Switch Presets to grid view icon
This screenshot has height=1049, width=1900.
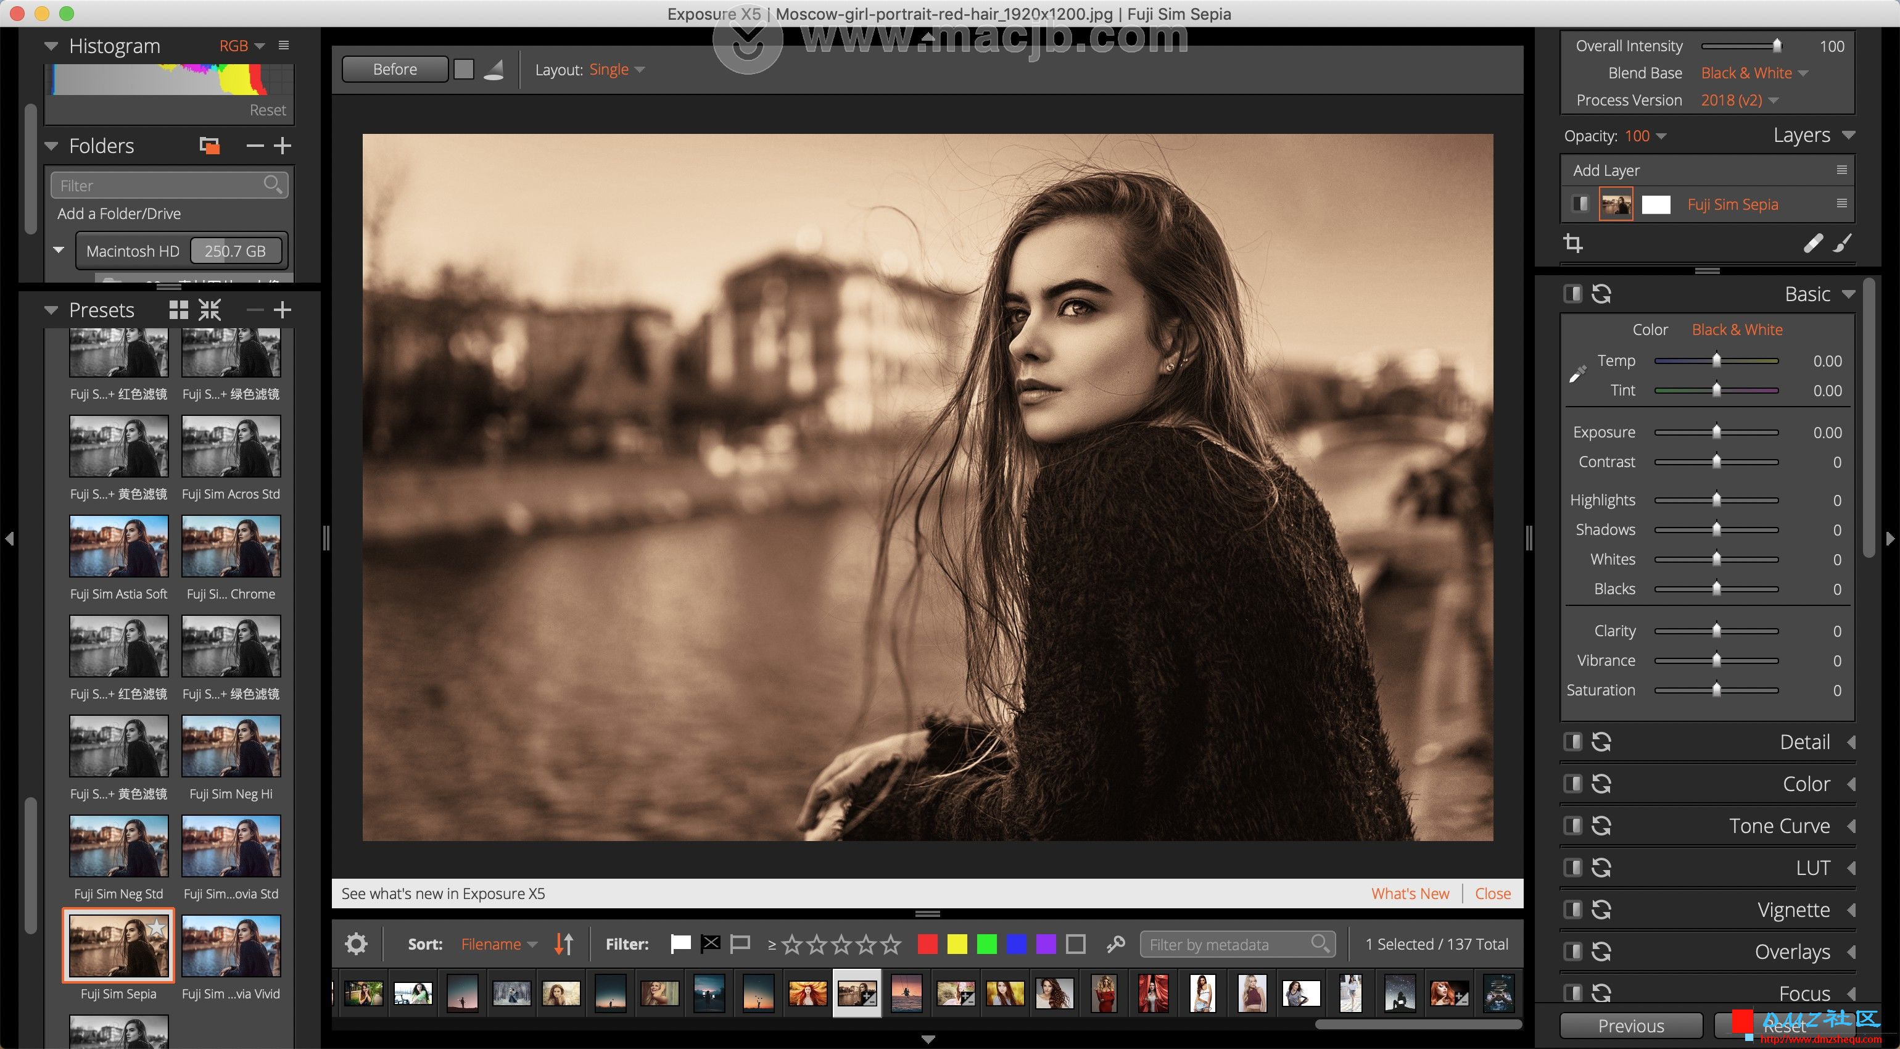(x=178, y=310)
